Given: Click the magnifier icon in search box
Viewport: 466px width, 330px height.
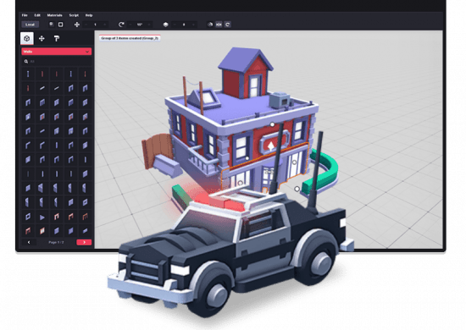Looking at the screenshot, I should point(26,62).
